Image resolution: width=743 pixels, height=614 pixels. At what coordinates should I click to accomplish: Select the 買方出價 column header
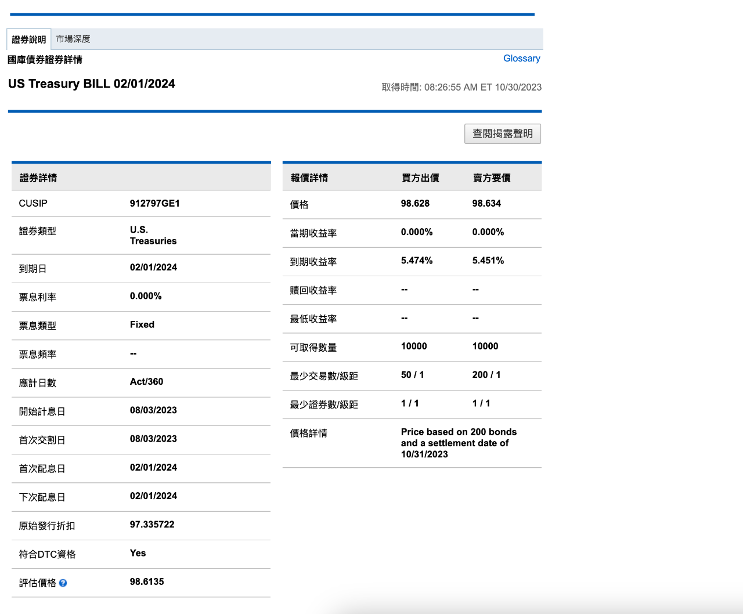point(420,178)
